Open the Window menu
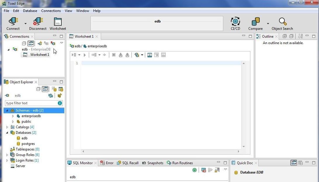 83,11
